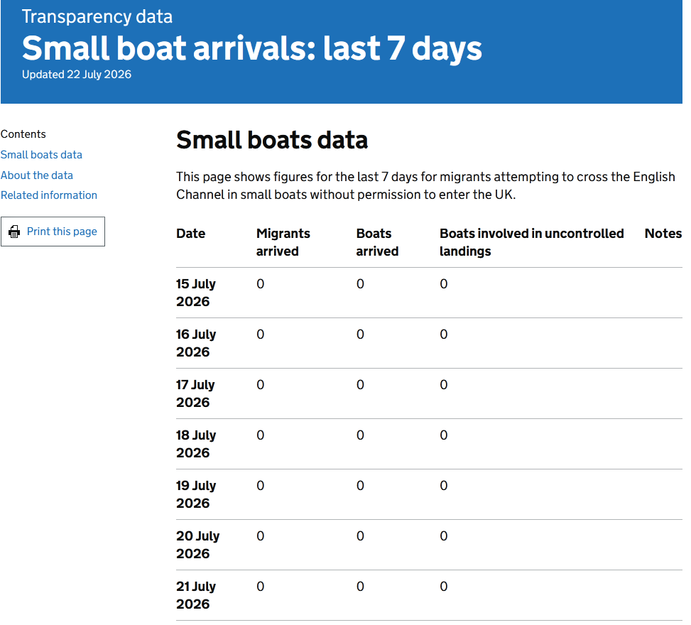691x625 pixels.
Task: Click the Migrants arrived column header
Action: (283, 242)
